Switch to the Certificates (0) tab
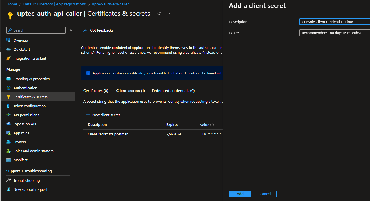This screenshot has width=370, height=201. (x=96, y=91)
